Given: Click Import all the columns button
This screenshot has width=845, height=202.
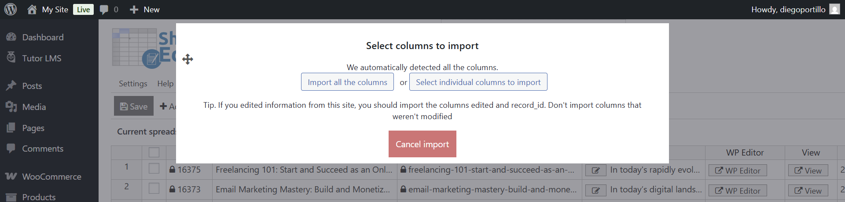Looking at the screenshot, I should [347, 82].
